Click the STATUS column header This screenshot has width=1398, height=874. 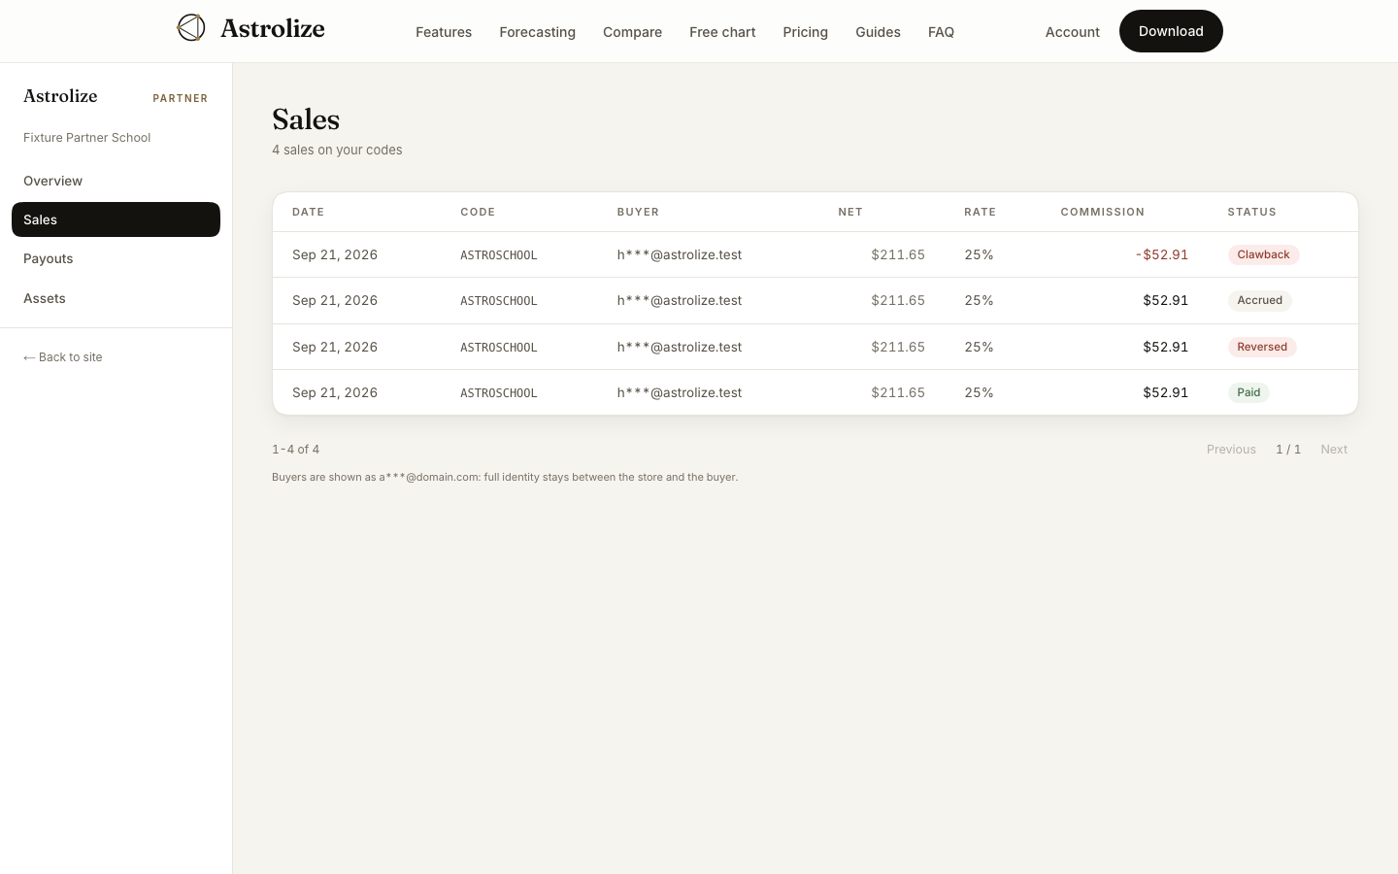(1251, 212)
